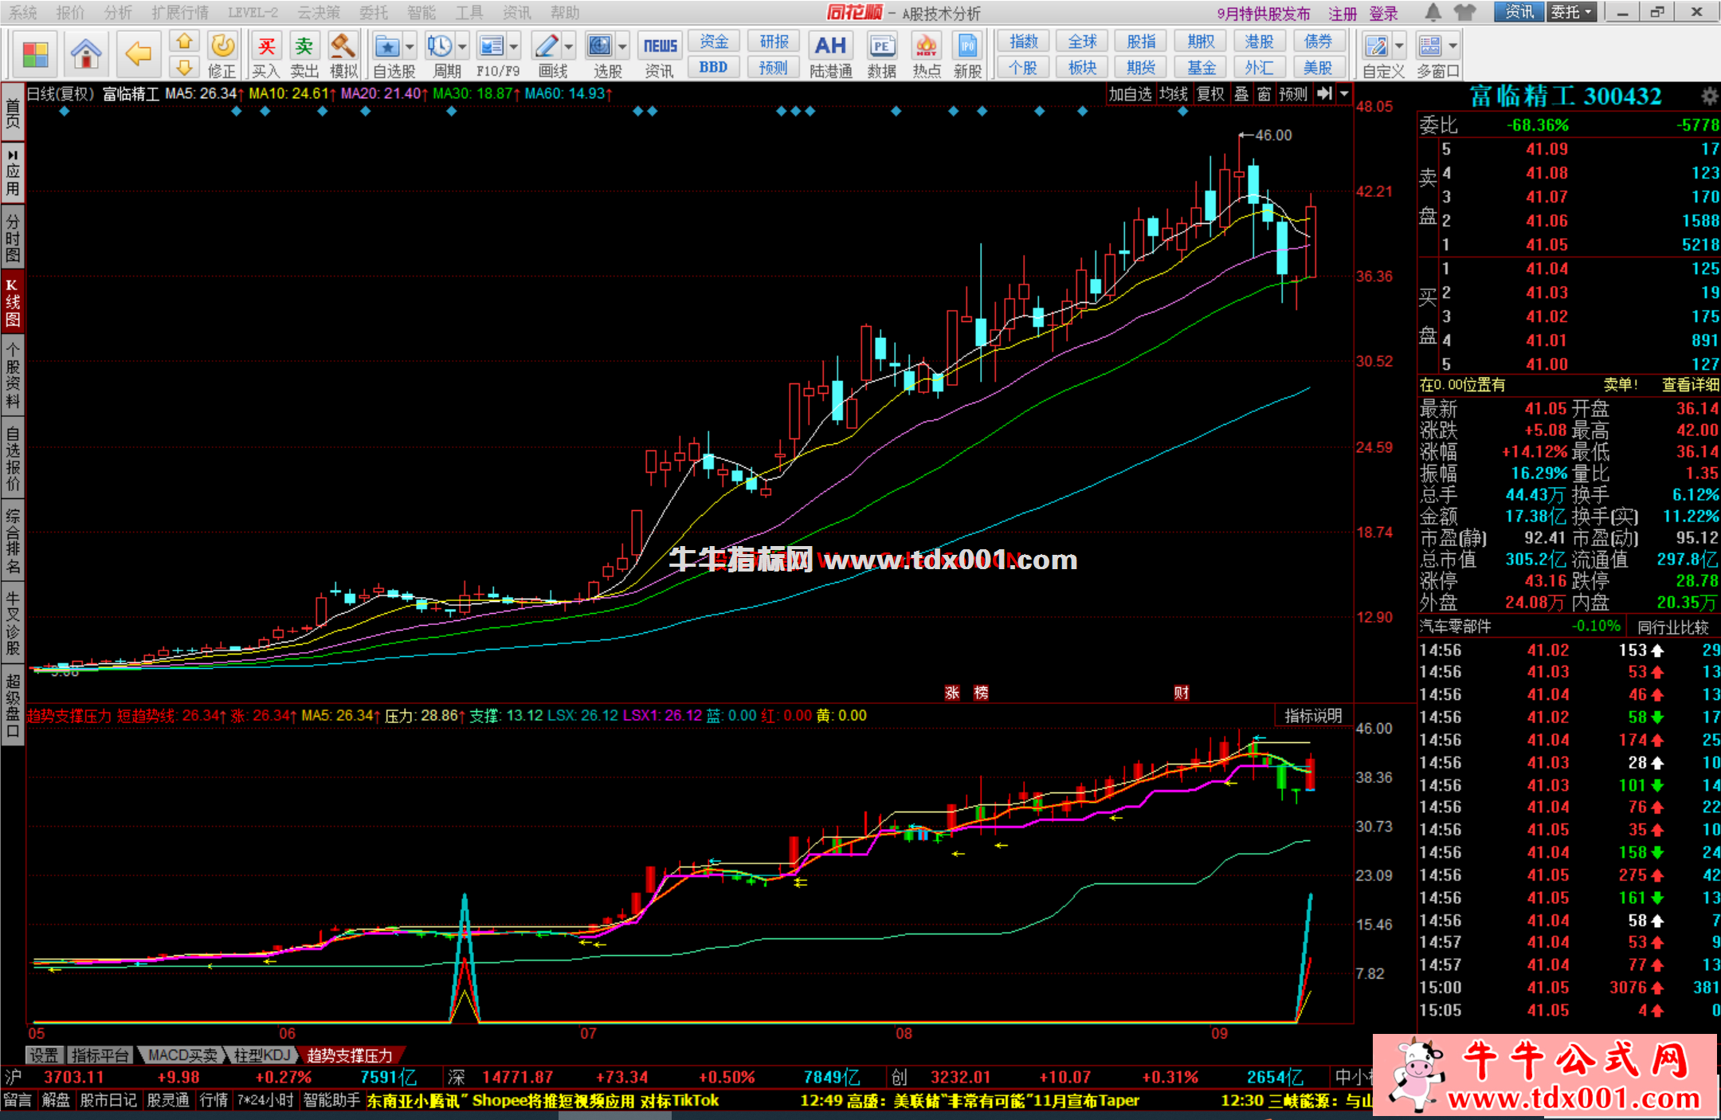Expand the 画线 dropdown arrow
The height and width of the screenshot is (1120, 1721).
[x=569, y=46]
